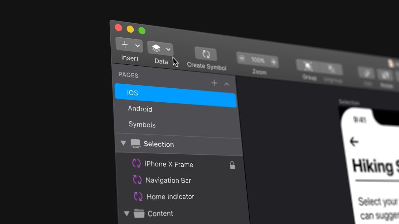
Task: Select the iOS page
Action: point(175,96)
